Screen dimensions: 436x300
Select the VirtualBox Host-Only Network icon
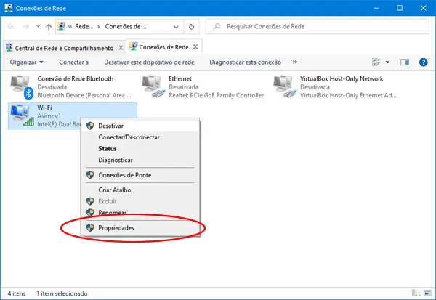point(284,87)
